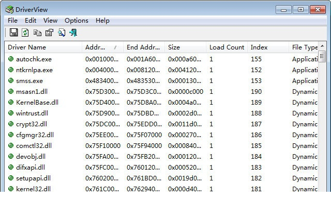Image resolution: width=331 pixels, height=199 pixels.
Task: Open the Options menu
Action: click(77, 21)
